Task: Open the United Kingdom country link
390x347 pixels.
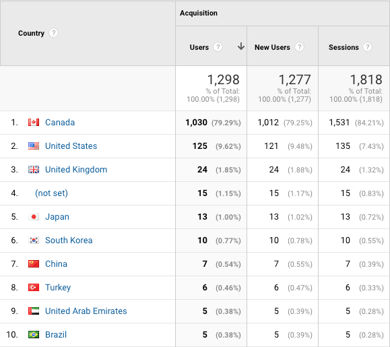Action: point(76,170)
